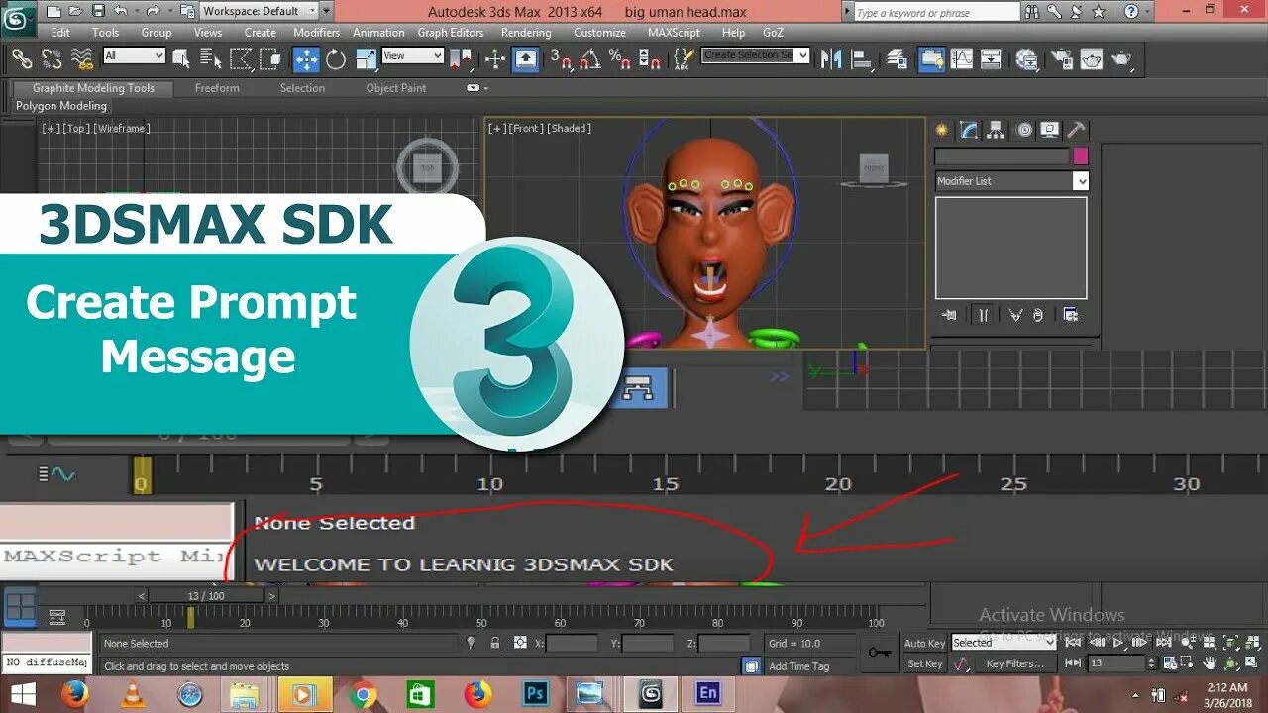1268x713 pixels.
Task: Toggle the Auto Key button
Action: 924,644
